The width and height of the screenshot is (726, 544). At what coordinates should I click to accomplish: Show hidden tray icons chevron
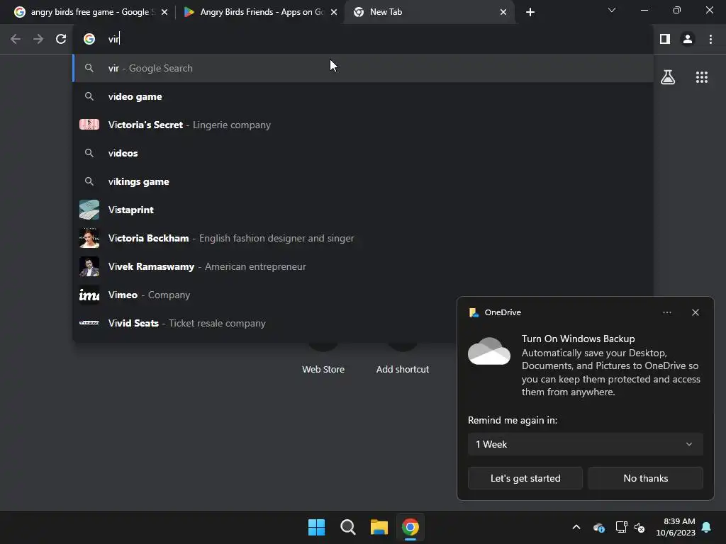[576, 527]
